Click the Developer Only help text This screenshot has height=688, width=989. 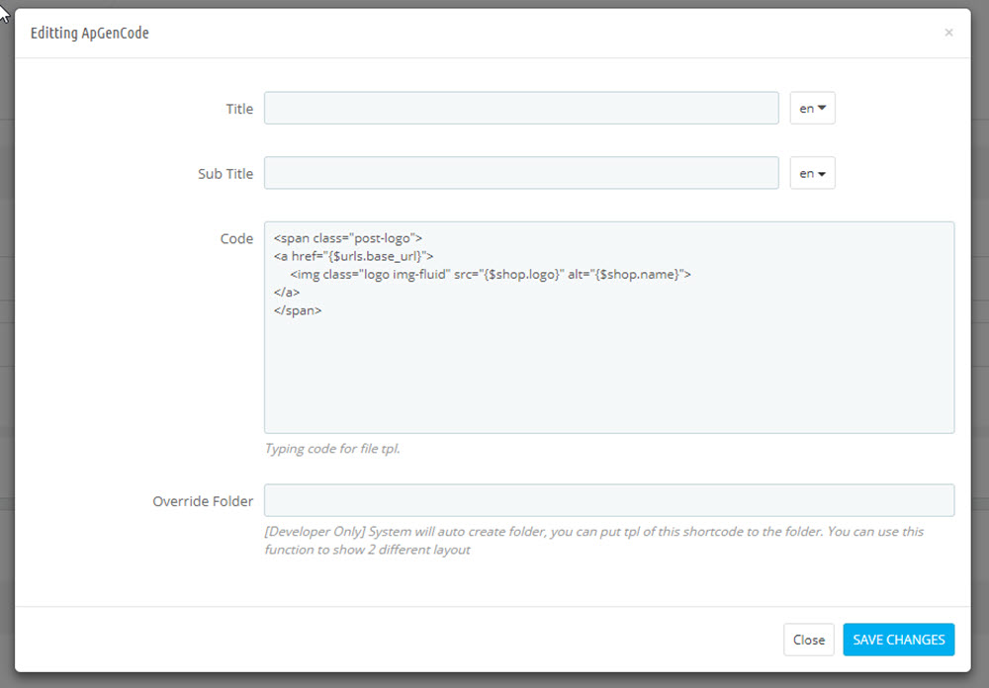click(593, 541)
